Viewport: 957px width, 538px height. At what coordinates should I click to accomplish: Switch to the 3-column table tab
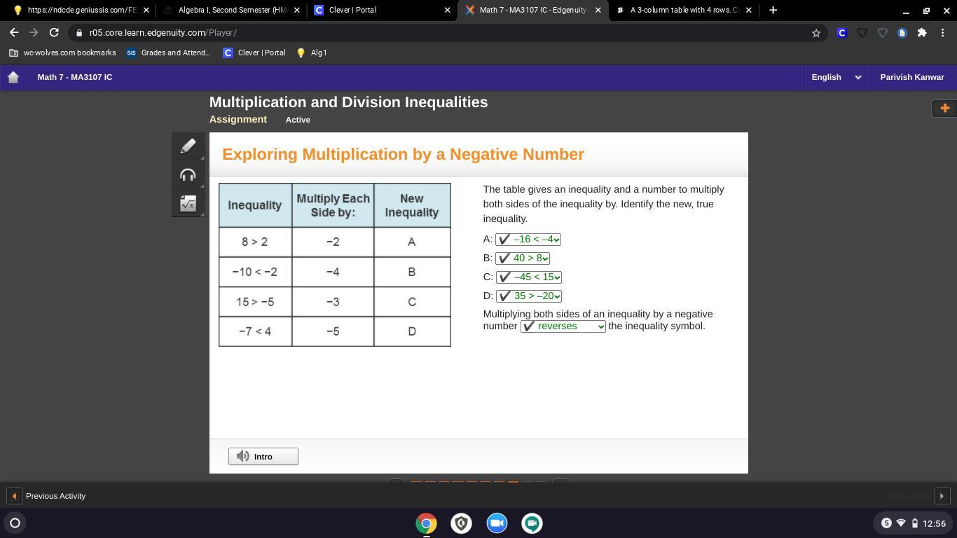tap(683, 10)
